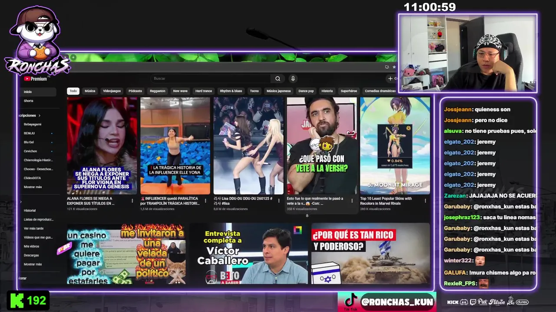The image size is (556, 312).
Task: Click the streamer webcam overlay
Action: click(x=468, y=53)
